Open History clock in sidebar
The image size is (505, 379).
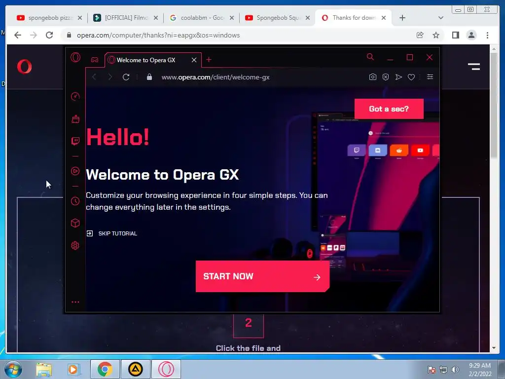pyautogui.click(x=75, y=201)
